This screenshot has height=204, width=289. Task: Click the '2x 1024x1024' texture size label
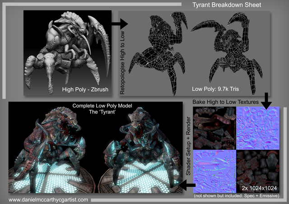[259, 188]
